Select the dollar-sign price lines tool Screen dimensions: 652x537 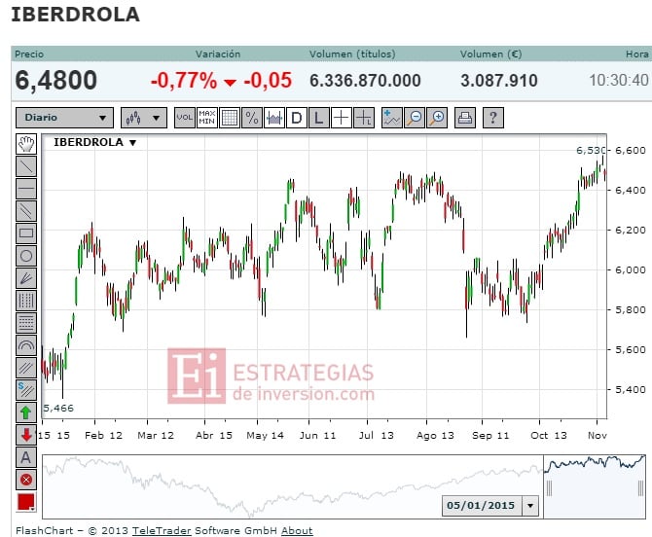pyautogui.click(x=26, y=390)
